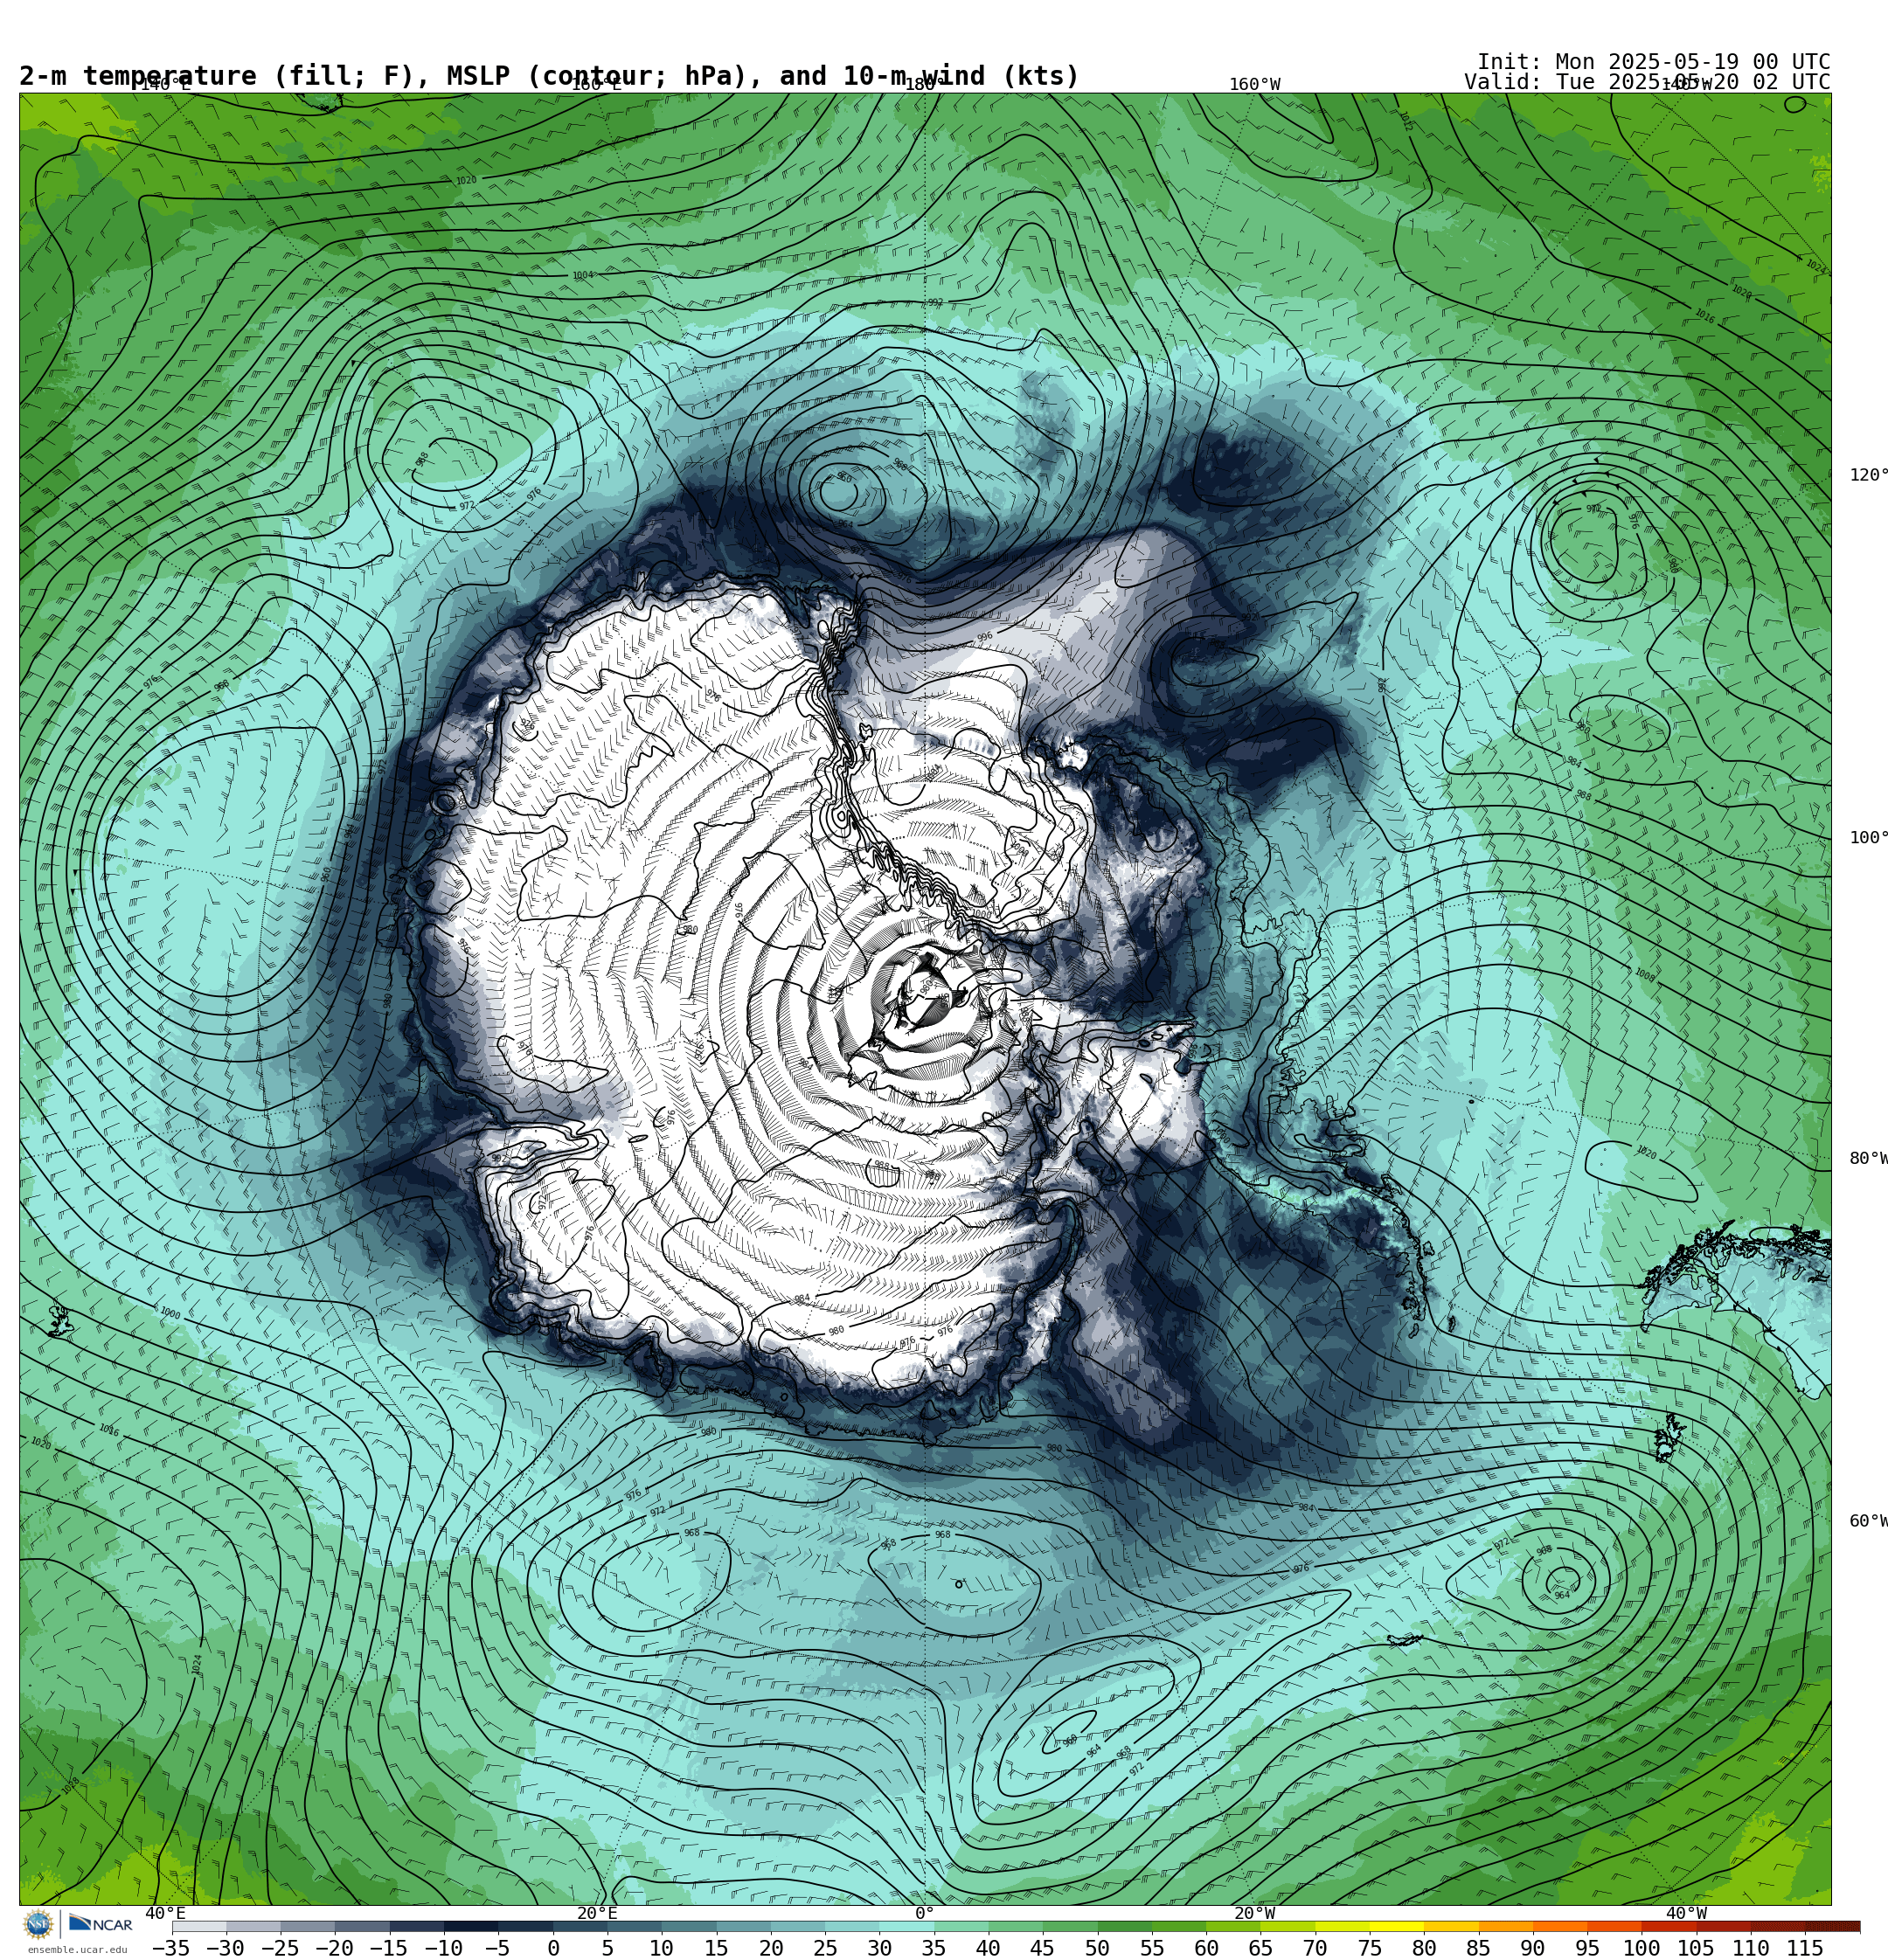
Task: Click the 100 colorbar tick label
Action: (x=1641, y=1948)
